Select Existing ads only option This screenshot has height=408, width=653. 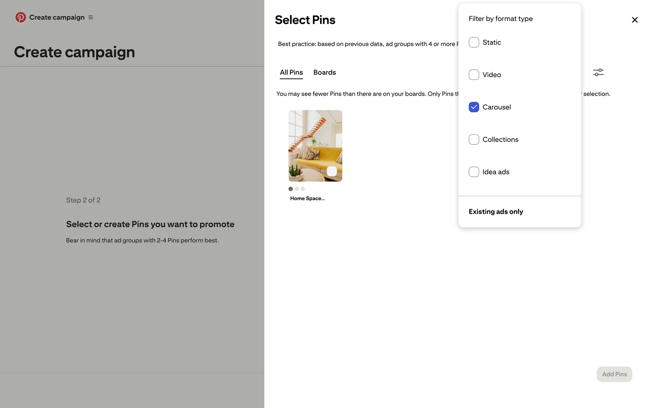(496, 211)
